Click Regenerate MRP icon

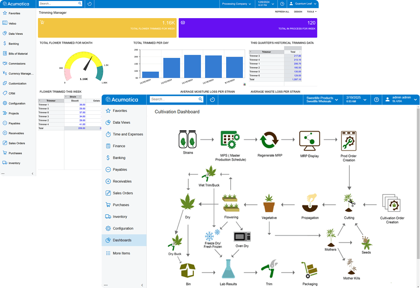coord(270,140)
